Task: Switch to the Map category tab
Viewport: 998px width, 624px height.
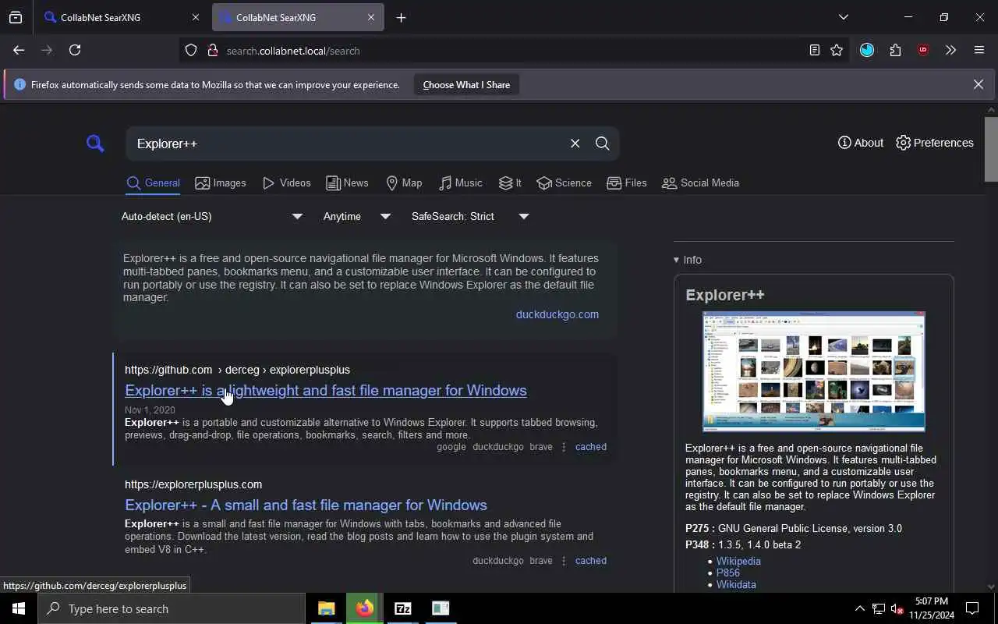Action: pos(404,183)
